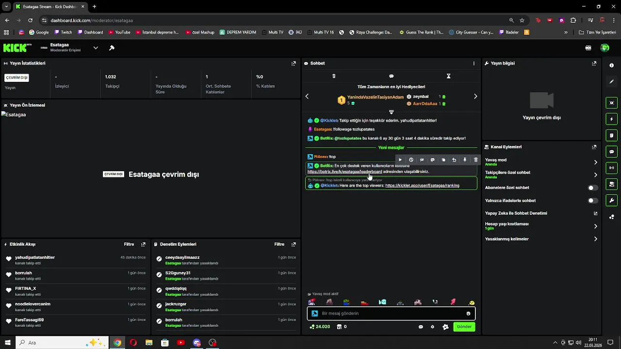Pop out the Yayın bilgisi panel
Image resolution: width=621 pixels, height=349 pixels.
pyautogui.click(x=594, y=63)
